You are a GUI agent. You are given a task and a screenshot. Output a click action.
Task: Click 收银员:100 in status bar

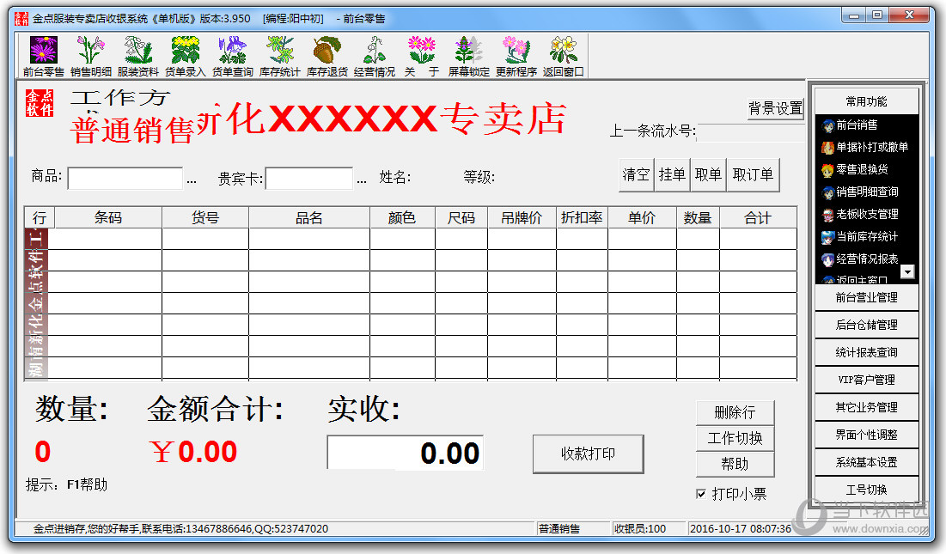(x=640, y=529)
